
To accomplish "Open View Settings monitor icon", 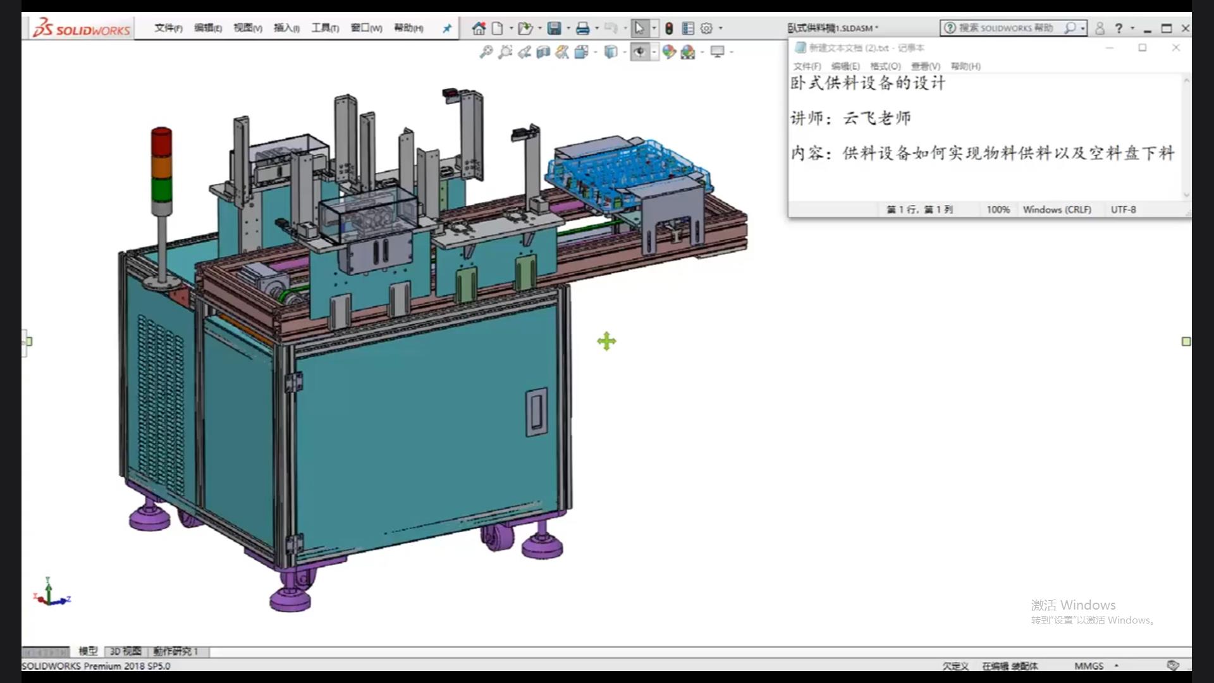I will (717, 52).
